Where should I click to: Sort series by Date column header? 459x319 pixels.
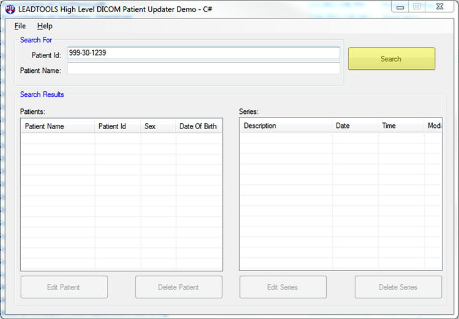[355, 126]
